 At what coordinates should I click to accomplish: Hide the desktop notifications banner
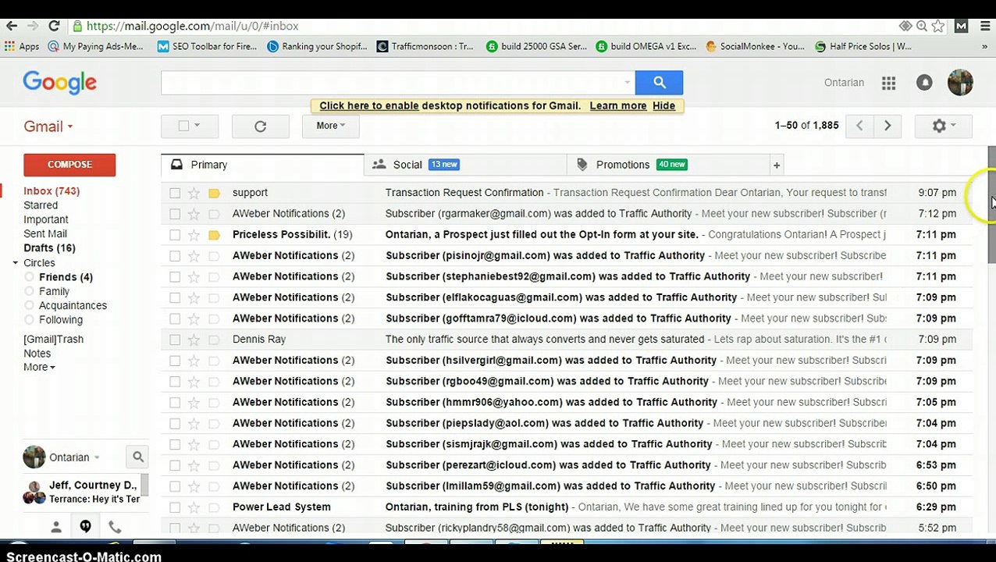click(663, 105)
